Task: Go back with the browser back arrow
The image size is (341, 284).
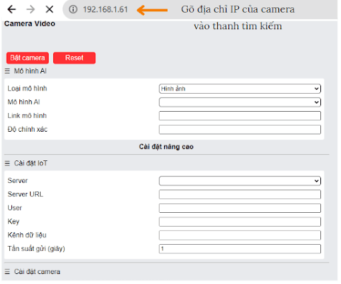Action: coord(11,9)
